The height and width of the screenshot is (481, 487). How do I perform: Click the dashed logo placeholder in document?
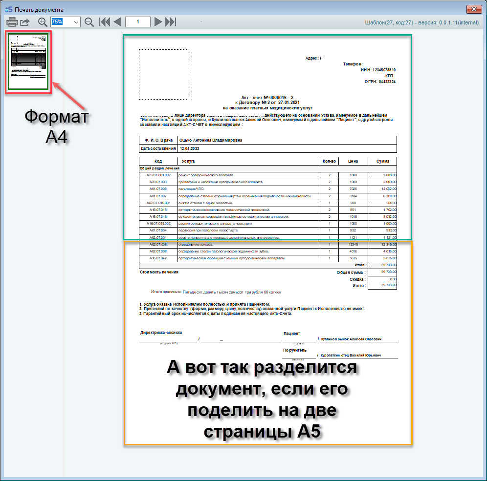point(164,74)
